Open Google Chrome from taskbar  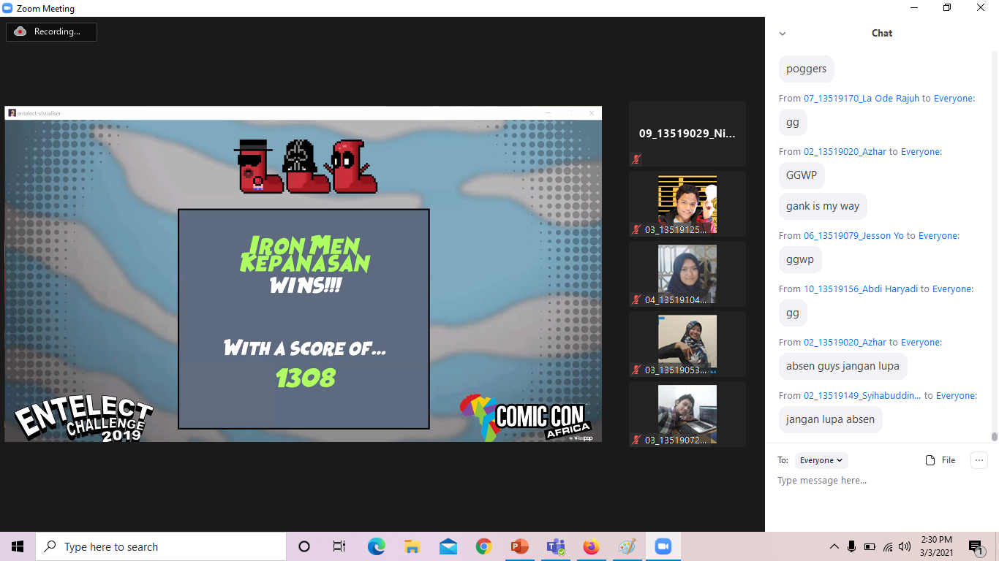point(483,546)
